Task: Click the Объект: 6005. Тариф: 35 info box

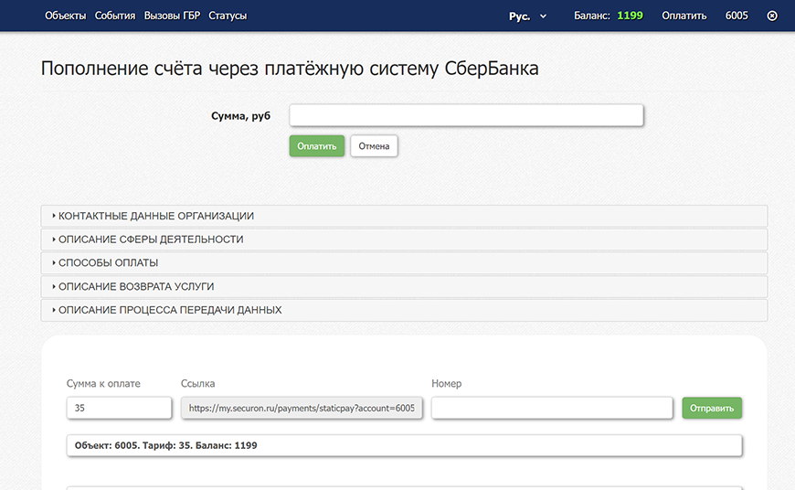Action: click(404, 445)
